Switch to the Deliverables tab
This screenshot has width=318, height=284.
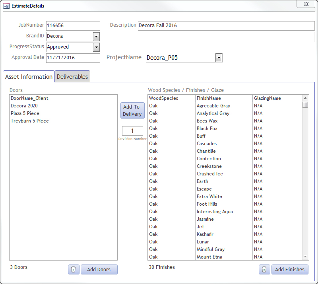tap(72, 76)
